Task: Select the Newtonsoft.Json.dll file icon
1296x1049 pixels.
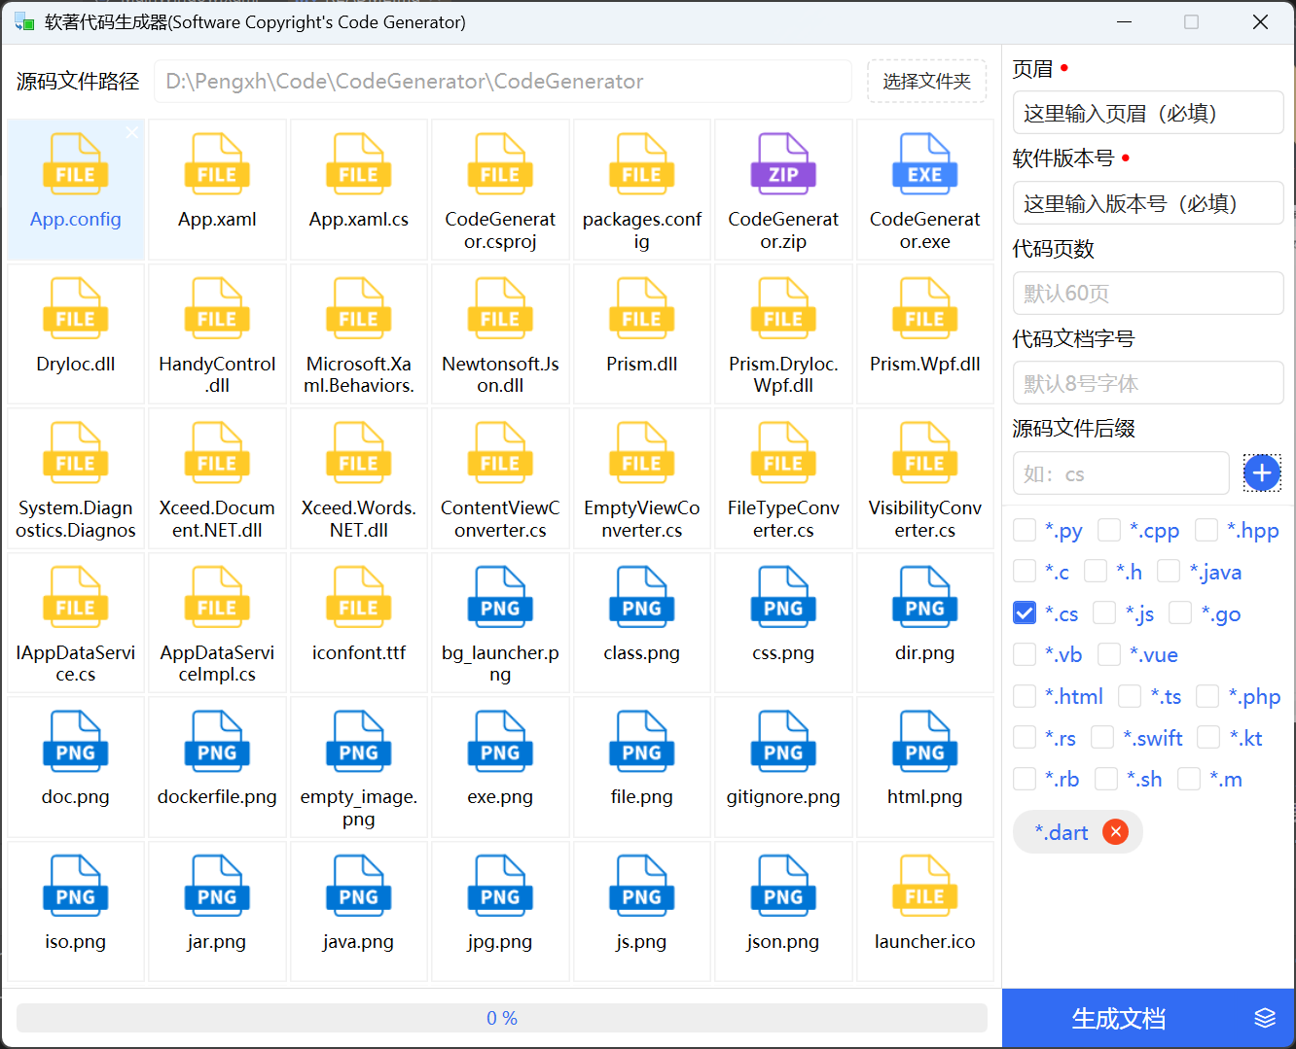Action: click(x=499, y=308)
